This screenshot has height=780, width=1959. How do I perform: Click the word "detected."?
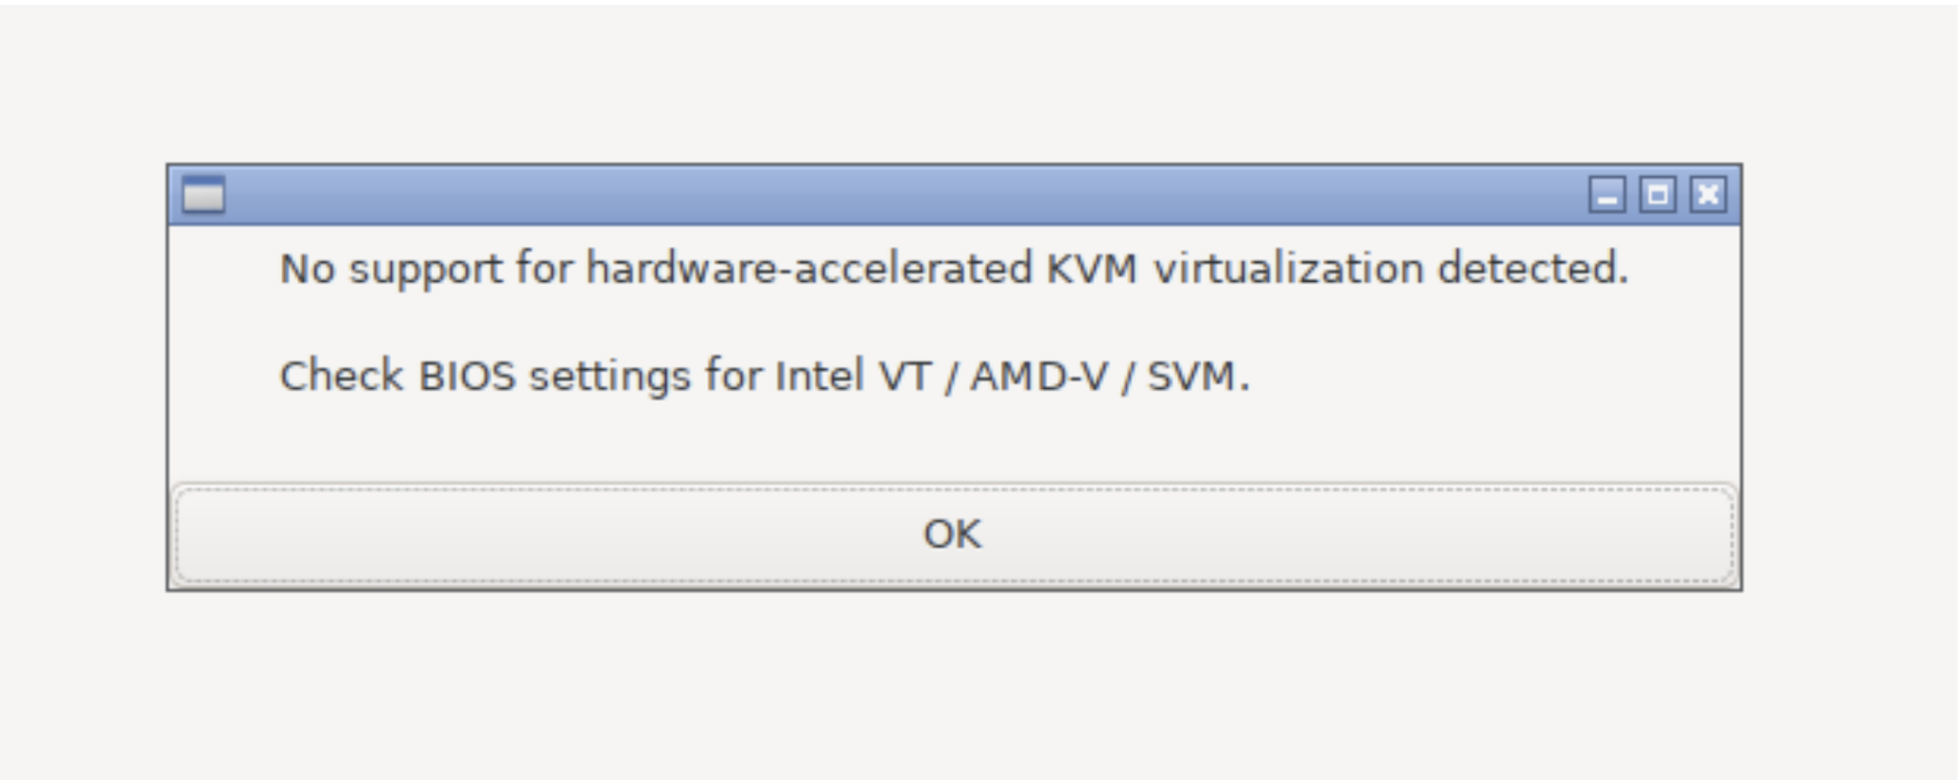[1533, 269]
